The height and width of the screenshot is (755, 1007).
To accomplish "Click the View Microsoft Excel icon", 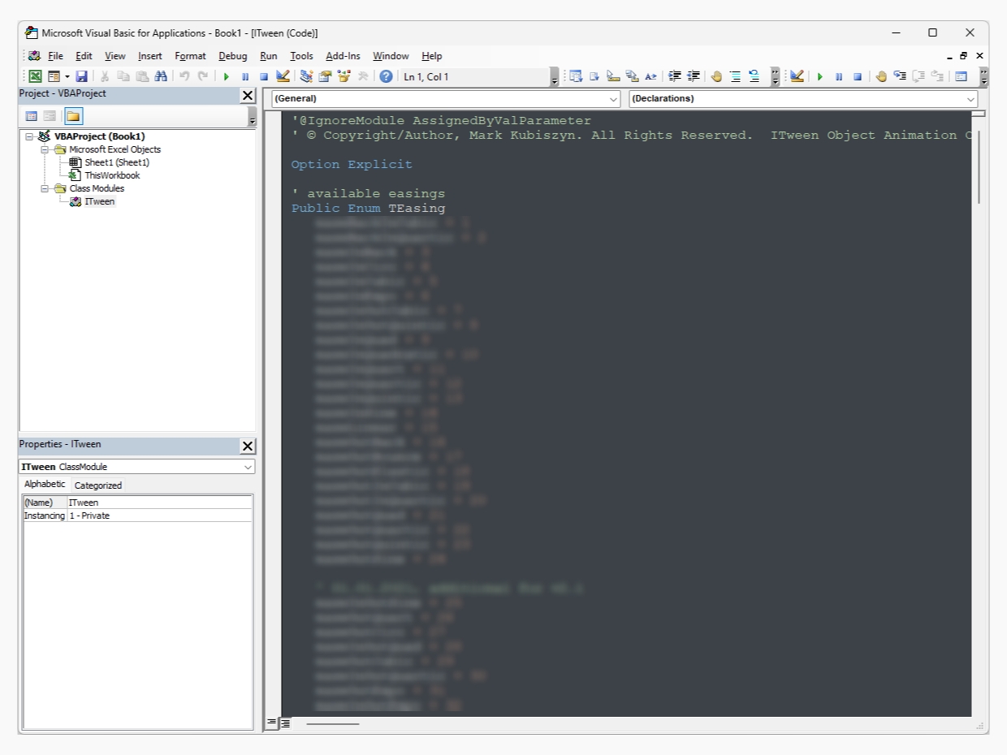I will tap(35, 76).
